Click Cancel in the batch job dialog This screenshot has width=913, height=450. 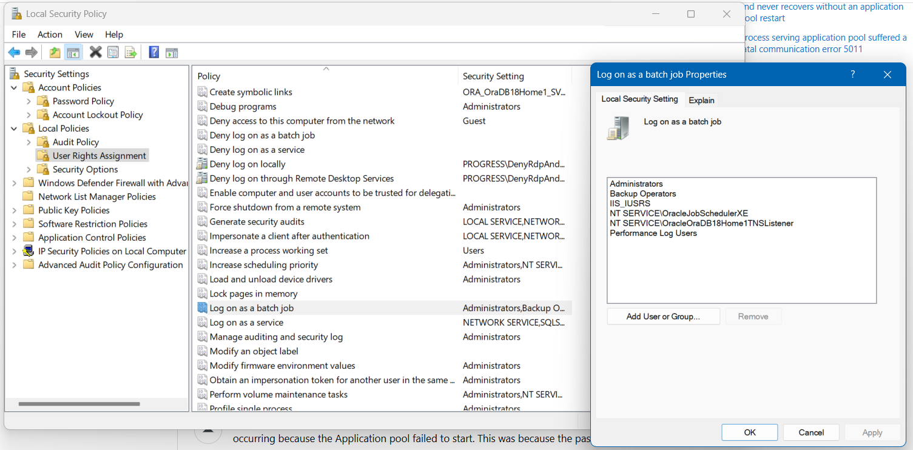[811, 432]
